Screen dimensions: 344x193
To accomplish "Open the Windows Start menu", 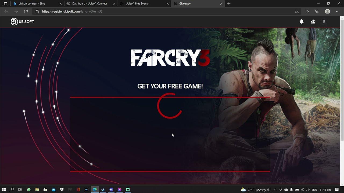I will (4, 190).
